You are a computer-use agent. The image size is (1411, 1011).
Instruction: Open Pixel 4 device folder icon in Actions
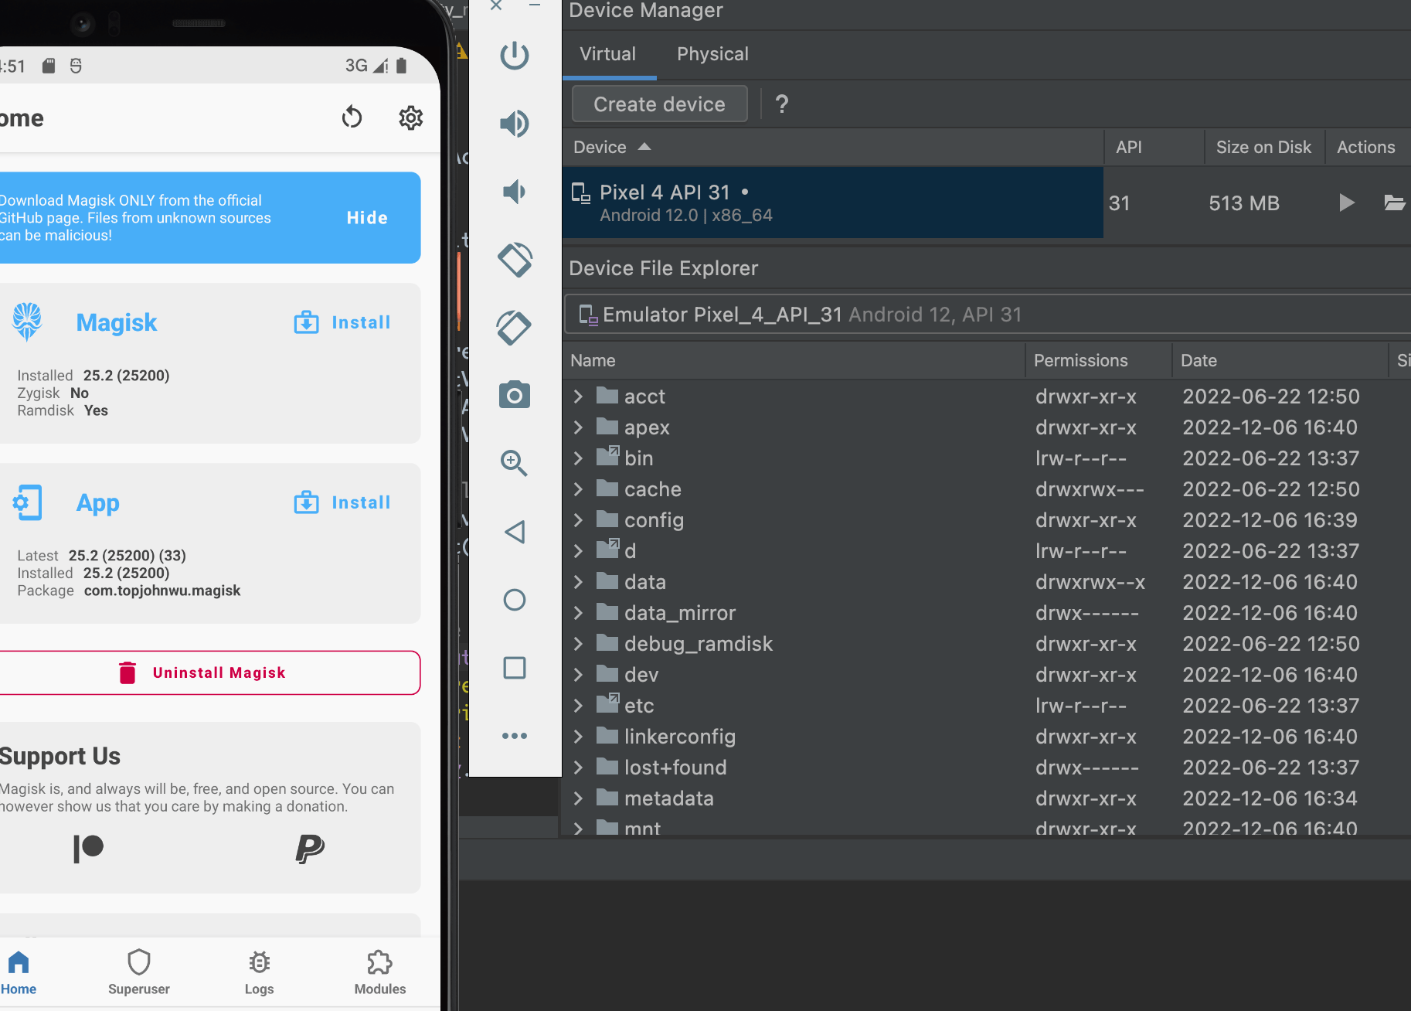pos(1395,203)
